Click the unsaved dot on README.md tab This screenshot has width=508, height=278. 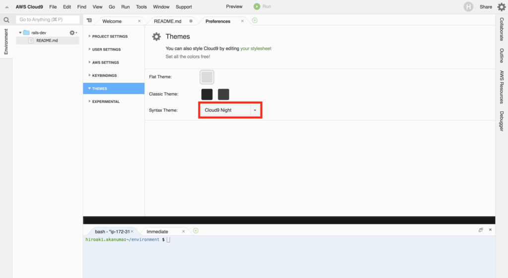pos(191,21)
